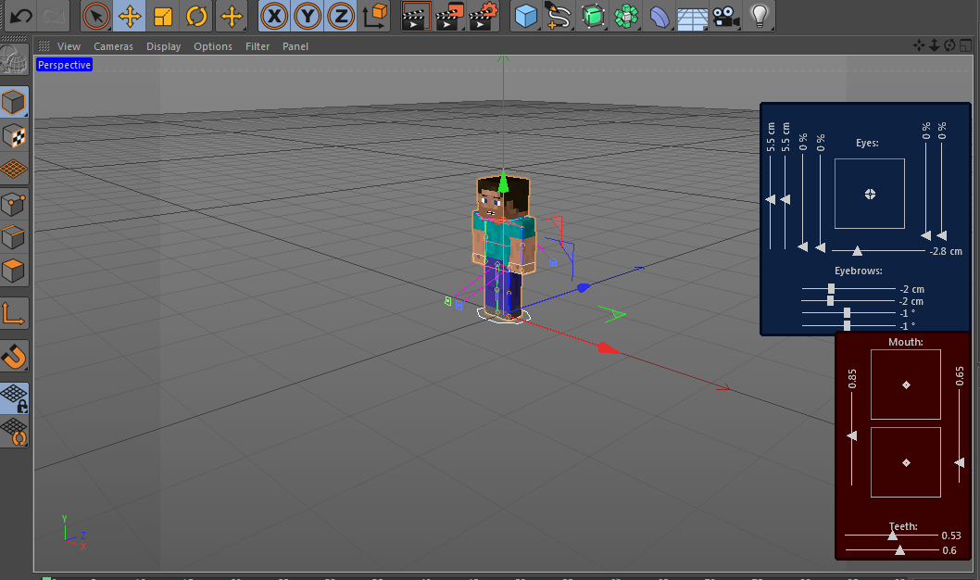Click the Teeth 0.53 slider handle
This screenshot has height=580, width=980.
pyautogui.click(x=893, y=536)
